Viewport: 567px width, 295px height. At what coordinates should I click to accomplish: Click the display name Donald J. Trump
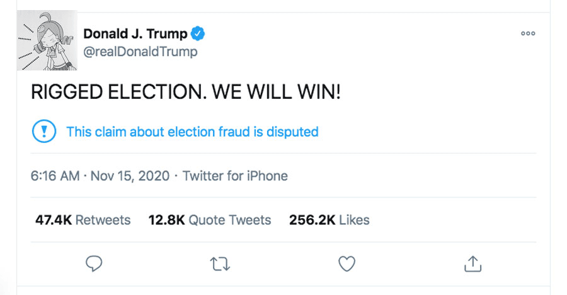pos(135,34)
